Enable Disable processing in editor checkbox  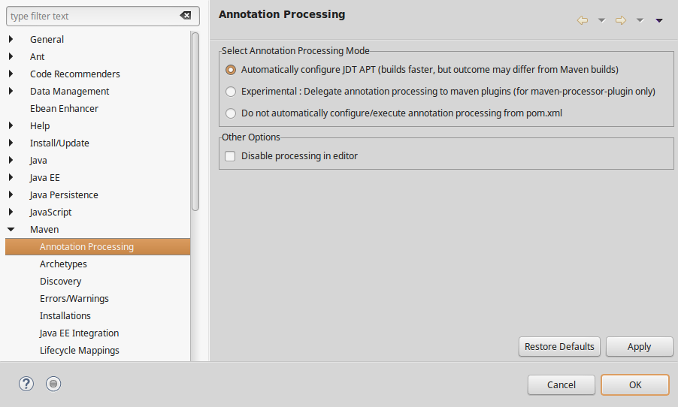click(x=230, y=156)
